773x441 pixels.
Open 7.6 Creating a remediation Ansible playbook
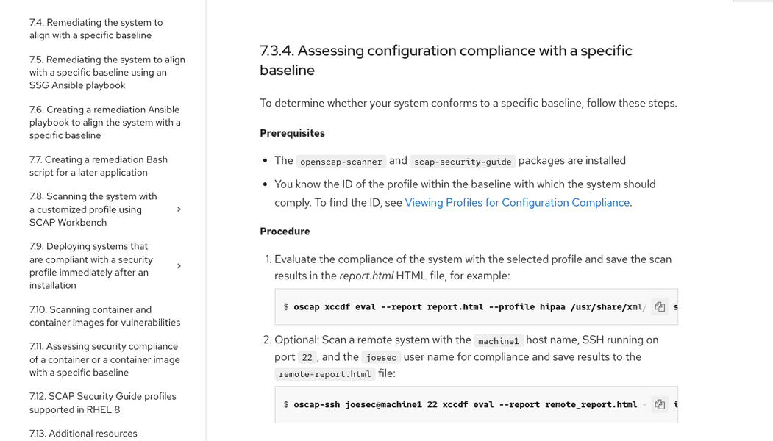click(104, 122)
